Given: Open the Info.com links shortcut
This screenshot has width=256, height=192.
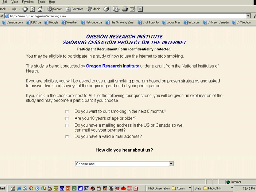Looking at the screenshot, I should pyautogui.click(x=191, y=22).
